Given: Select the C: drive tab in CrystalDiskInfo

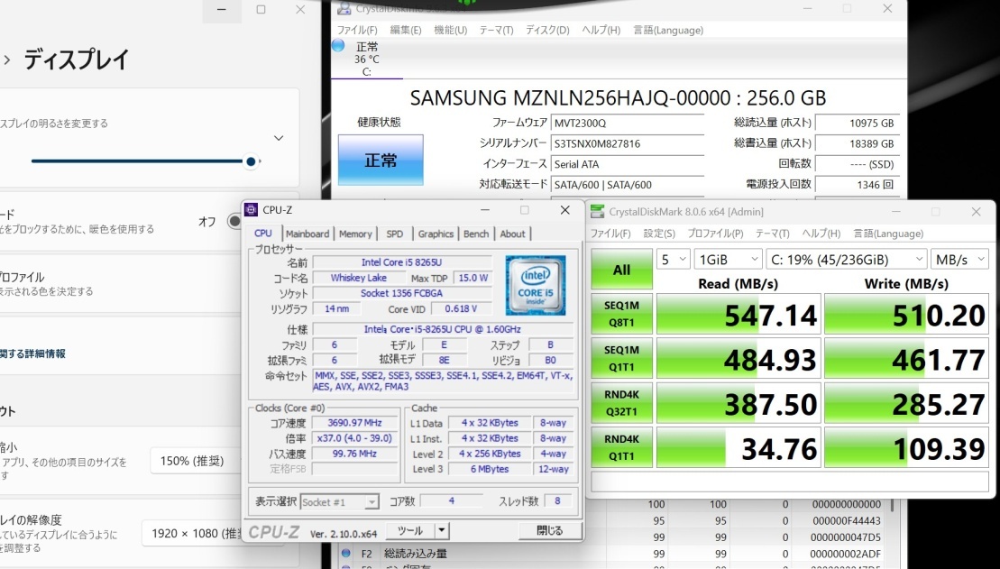Looking at the screenshot, I should click(367, 59).
